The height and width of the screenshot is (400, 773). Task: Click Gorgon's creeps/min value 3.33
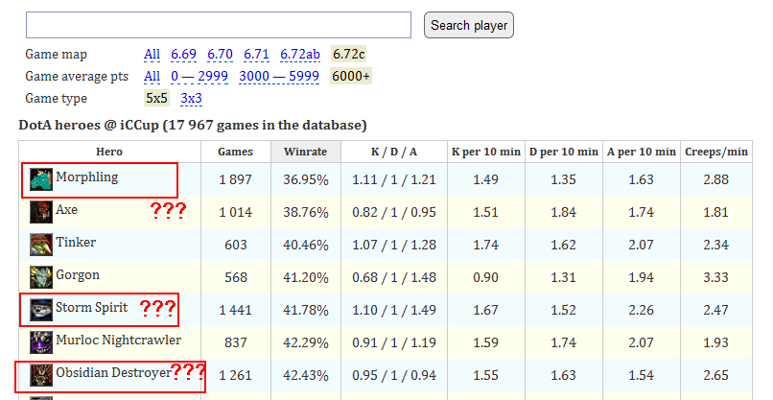point(716,277)
